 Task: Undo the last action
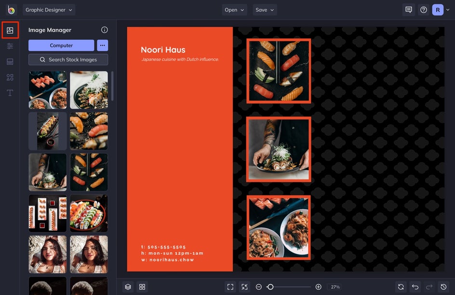(x=415, y=287)
